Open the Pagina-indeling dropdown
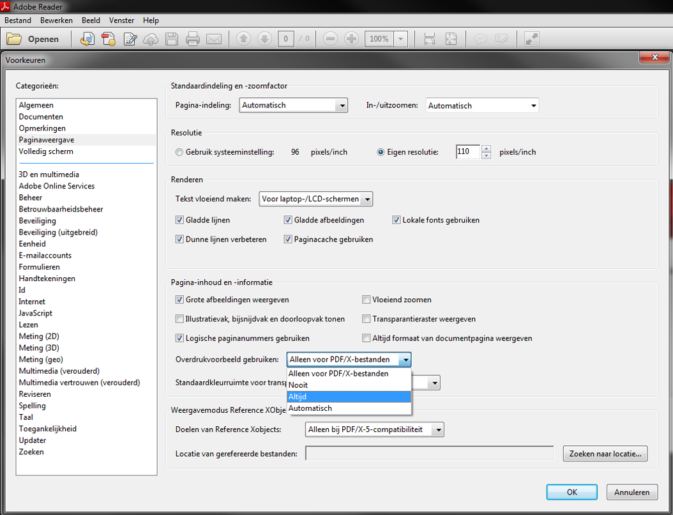 pos(293,105)
